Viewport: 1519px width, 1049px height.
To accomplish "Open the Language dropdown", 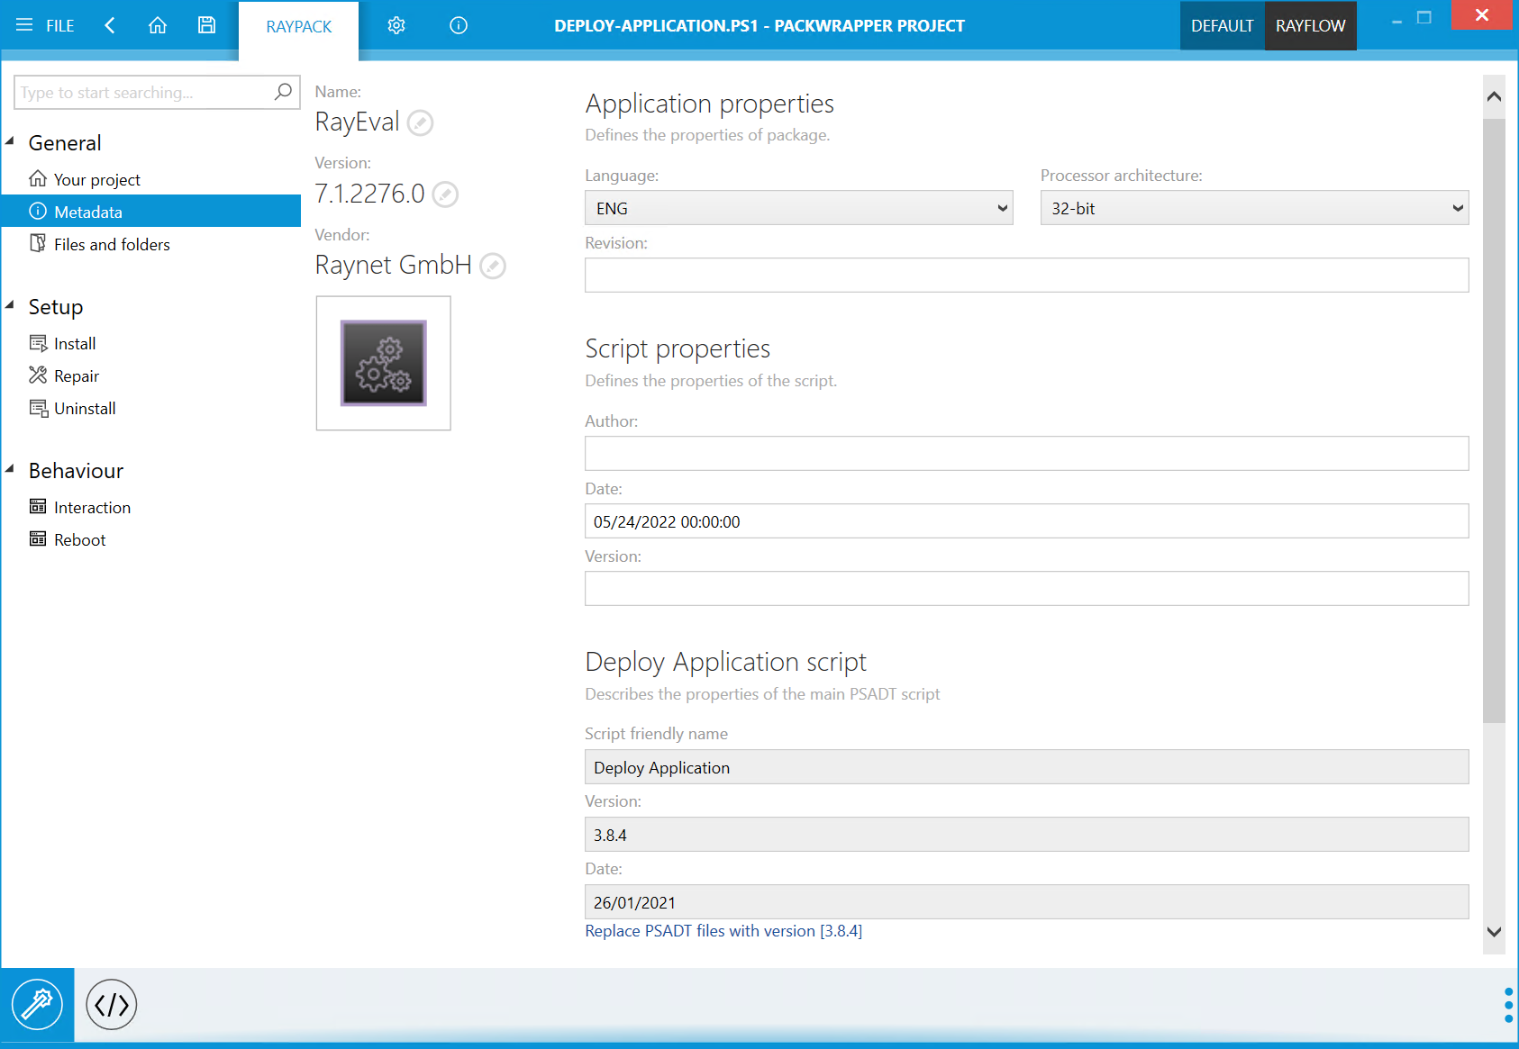I will point(1002,207).
